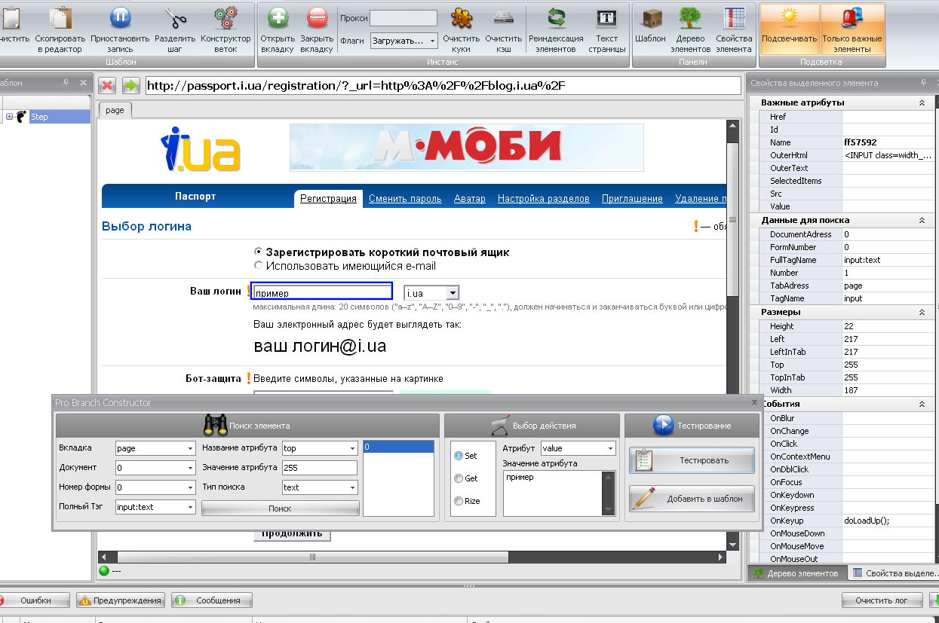This screenshot has width=939, height=623.
Task: Click the green status indicator dot
Action: (x=104, y=571)
